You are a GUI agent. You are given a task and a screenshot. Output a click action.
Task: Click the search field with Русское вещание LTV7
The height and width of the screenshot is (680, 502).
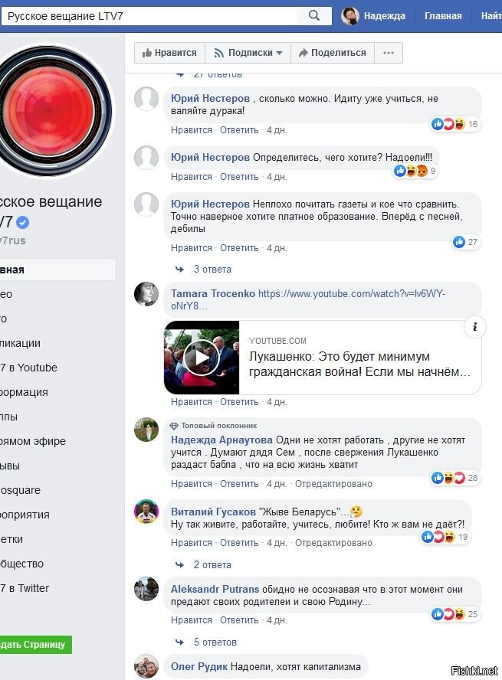pyautogui.click(x=149, y=16)
